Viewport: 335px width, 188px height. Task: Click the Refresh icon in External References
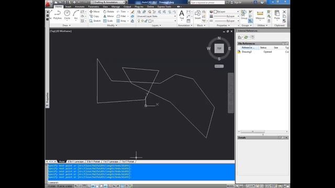(x=246, y=37)
